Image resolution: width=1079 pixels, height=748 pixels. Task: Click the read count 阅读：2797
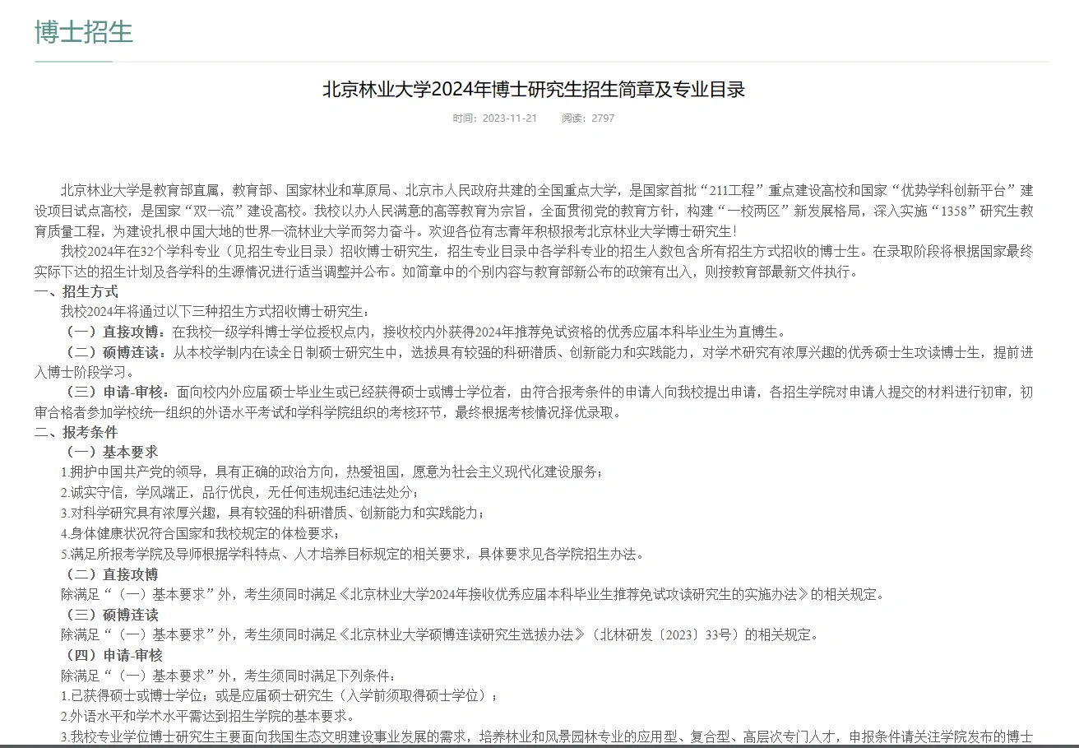coord(588,118)
